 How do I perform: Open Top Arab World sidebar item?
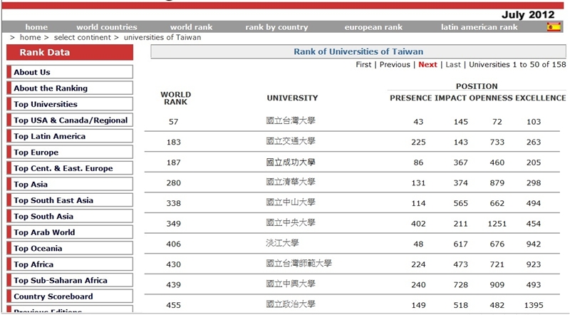(44, 232)
